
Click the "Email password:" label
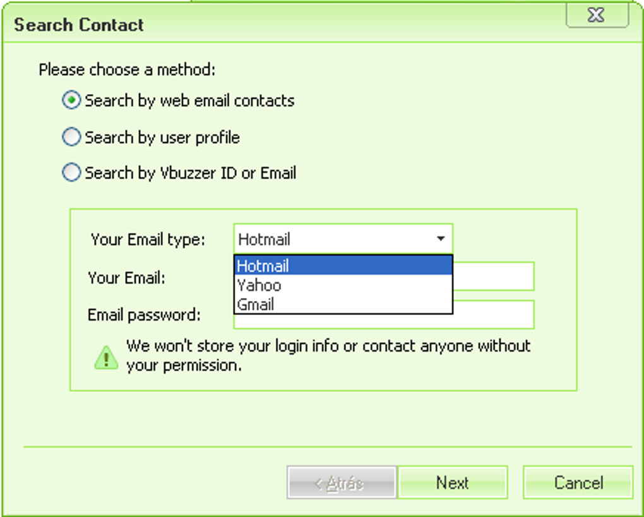(x=144, y=314)
